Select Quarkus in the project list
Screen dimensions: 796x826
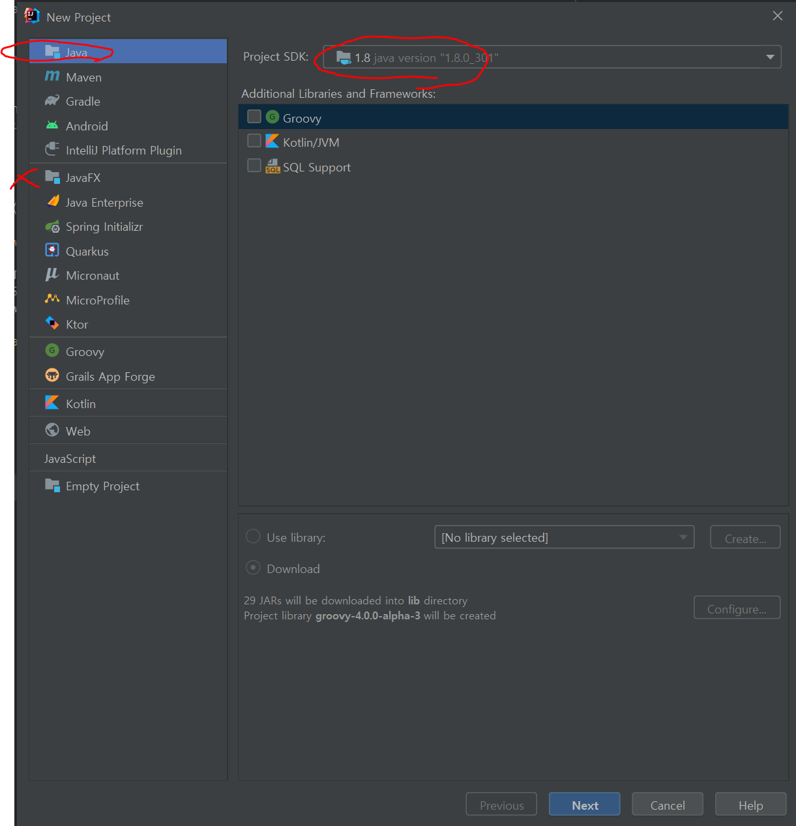128,251
